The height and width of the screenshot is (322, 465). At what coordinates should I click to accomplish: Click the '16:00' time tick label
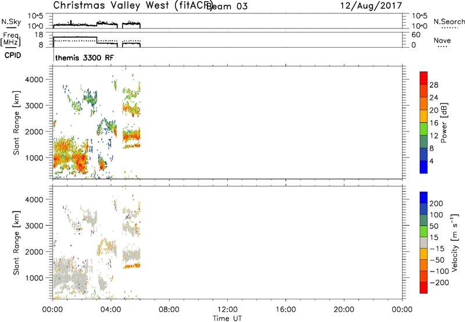285,310
